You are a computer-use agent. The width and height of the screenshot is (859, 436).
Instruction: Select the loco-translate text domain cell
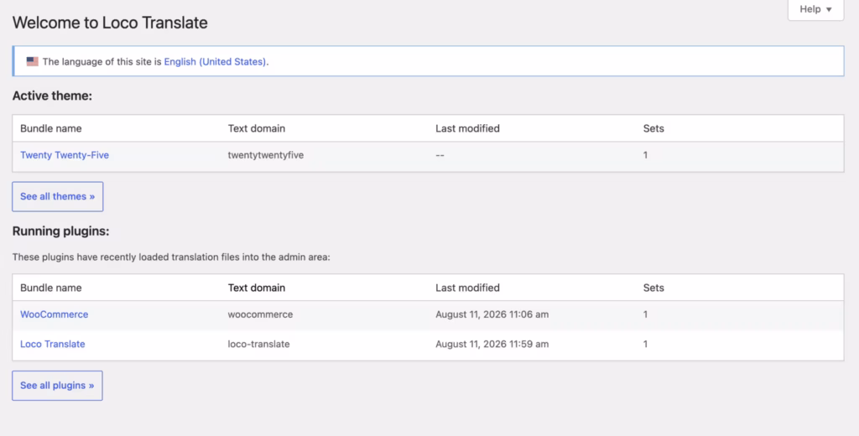point(258,344)
